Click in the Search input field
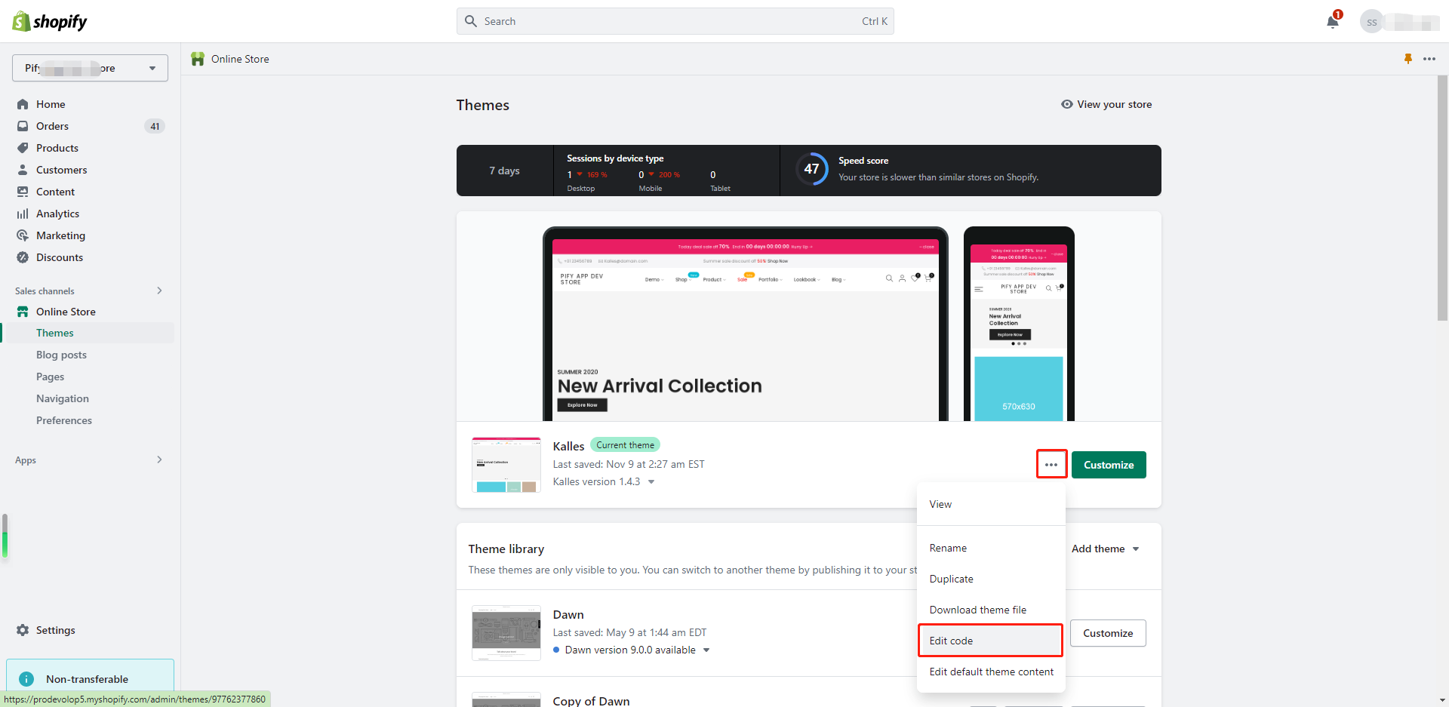The image size is (1449, 707). [675, 21]
